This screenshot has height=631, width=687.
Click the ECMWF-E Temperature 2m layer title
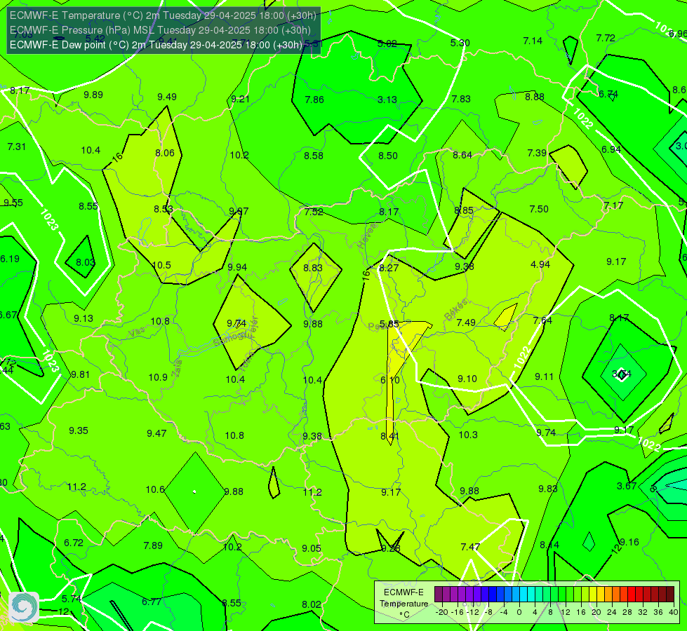[x=163, y=15]
